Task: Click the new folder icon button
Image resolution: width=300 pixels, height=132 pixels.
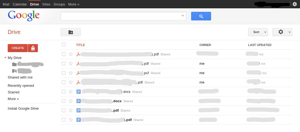Action: [x=71, y=32]
